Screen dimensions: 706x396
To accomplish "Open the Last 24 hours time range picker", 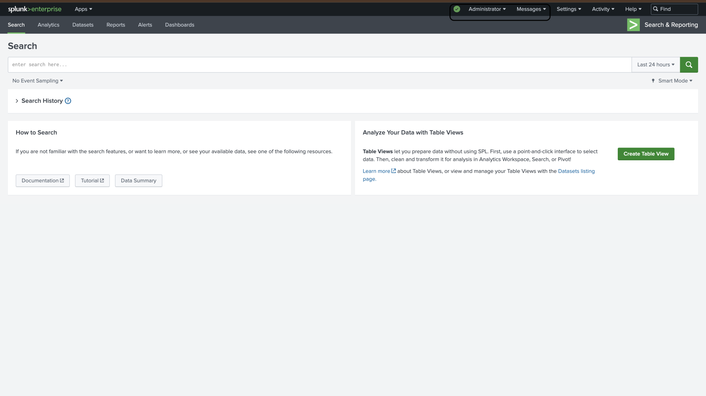I will (x=655, y=64).
